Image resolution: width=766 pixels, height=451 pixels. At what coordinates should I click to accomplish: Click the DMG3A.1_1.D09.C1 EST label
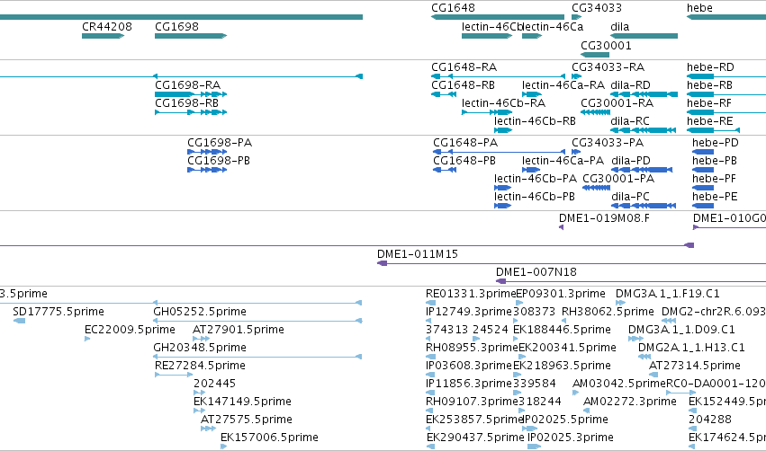coord(681,330)
